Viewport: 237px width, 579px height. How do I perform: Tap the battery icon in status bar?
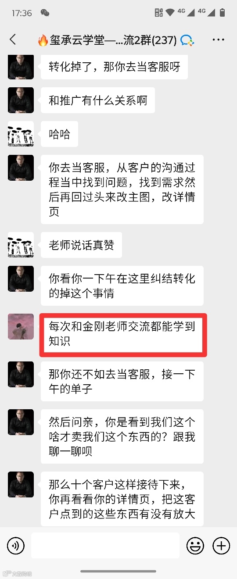click(222, 13)
